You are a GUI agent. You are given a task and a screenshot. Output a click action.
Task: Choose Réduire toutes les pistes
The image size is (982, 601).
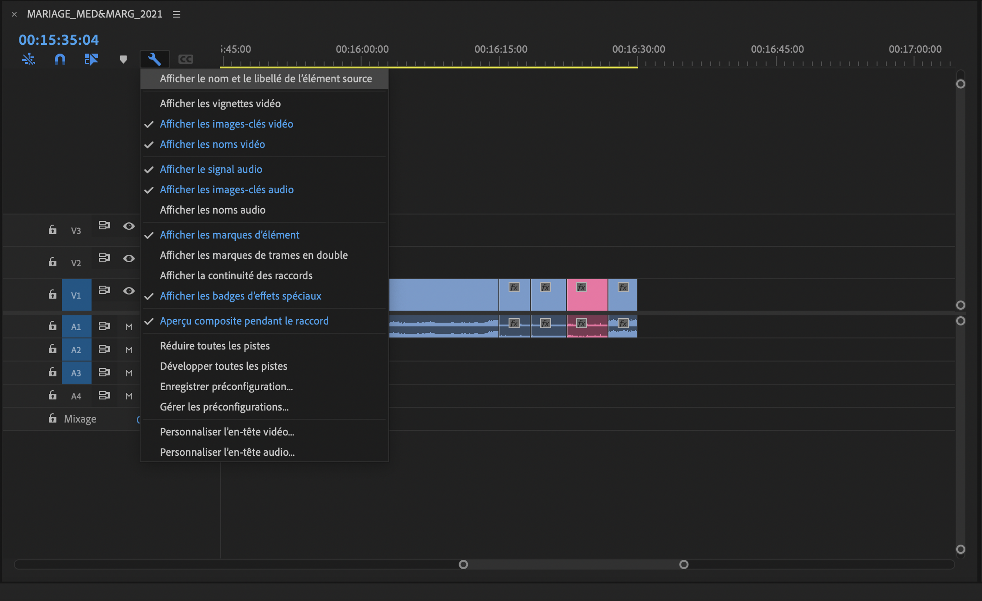(215, 346)
